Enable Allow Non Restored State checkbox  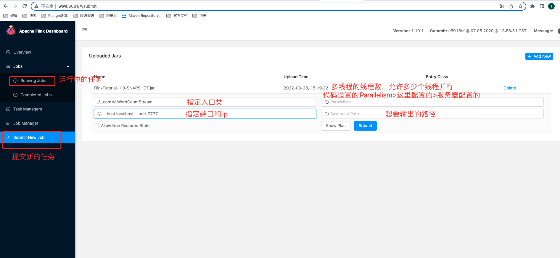pyautogui.click(x=96, y=126)
